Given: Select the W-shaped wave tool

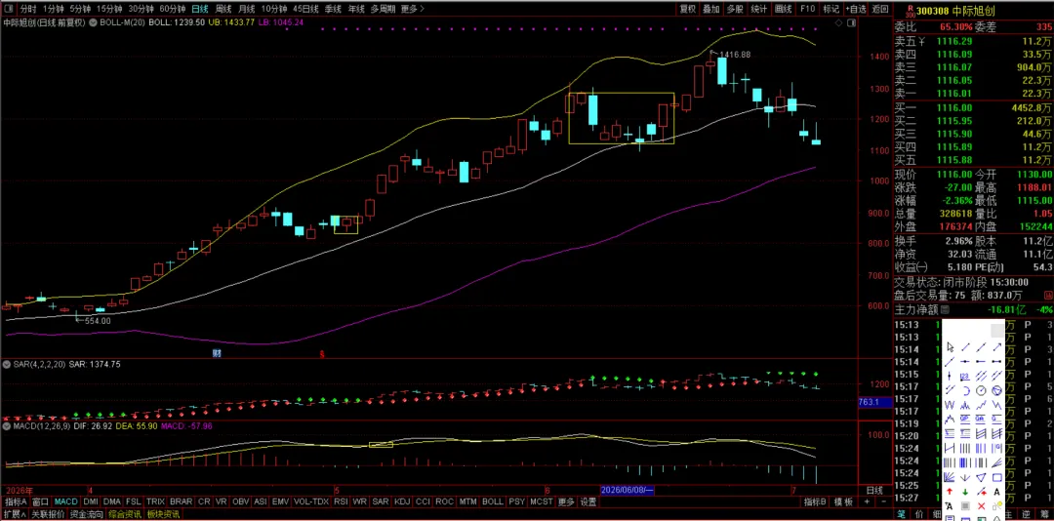Looking at the screenshot, I should coord(950,405).
